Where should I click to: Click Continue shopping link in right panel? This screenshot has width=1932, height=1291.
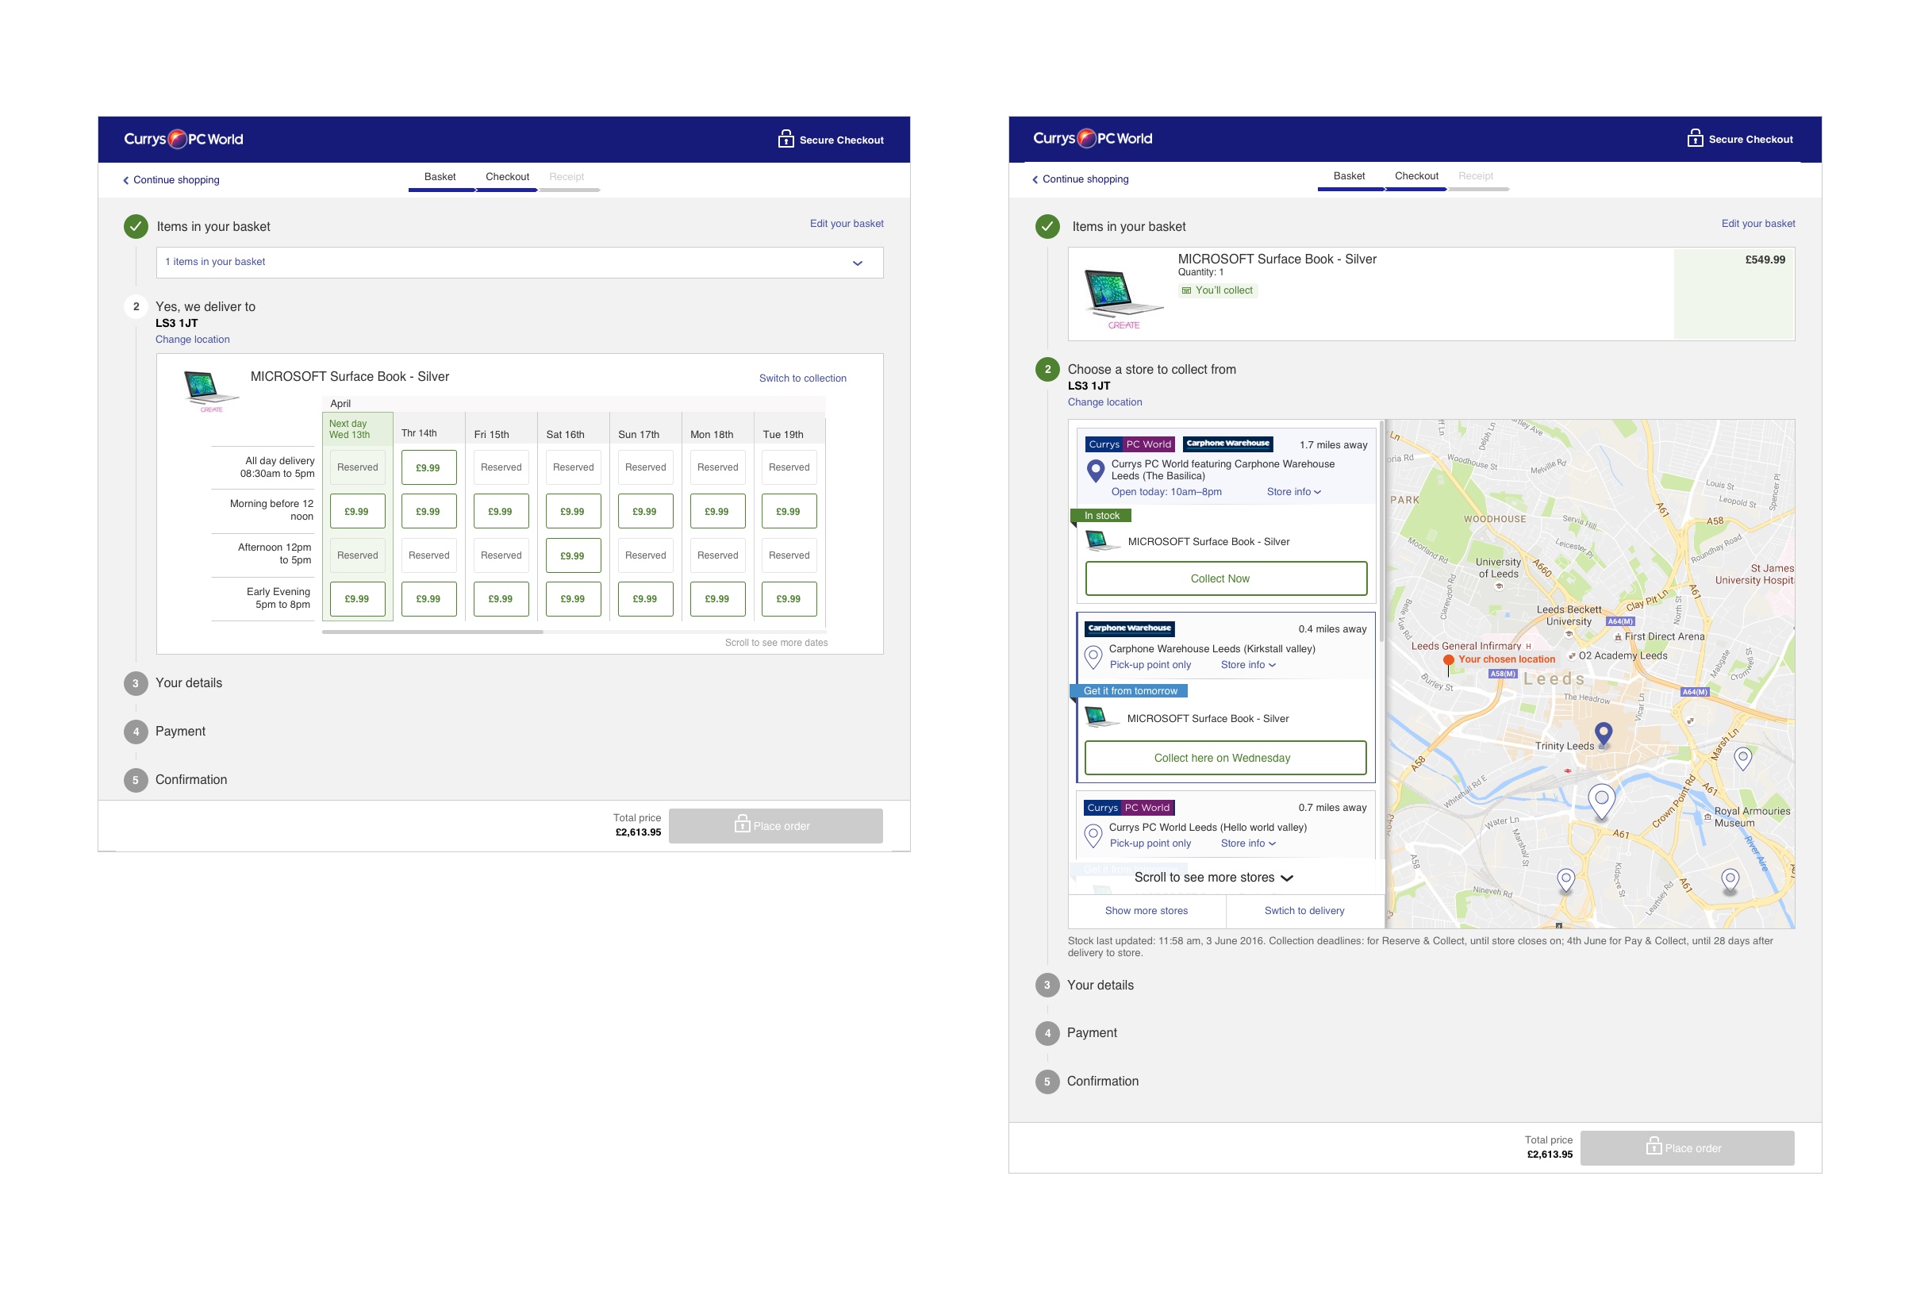tap(1080, 179)
